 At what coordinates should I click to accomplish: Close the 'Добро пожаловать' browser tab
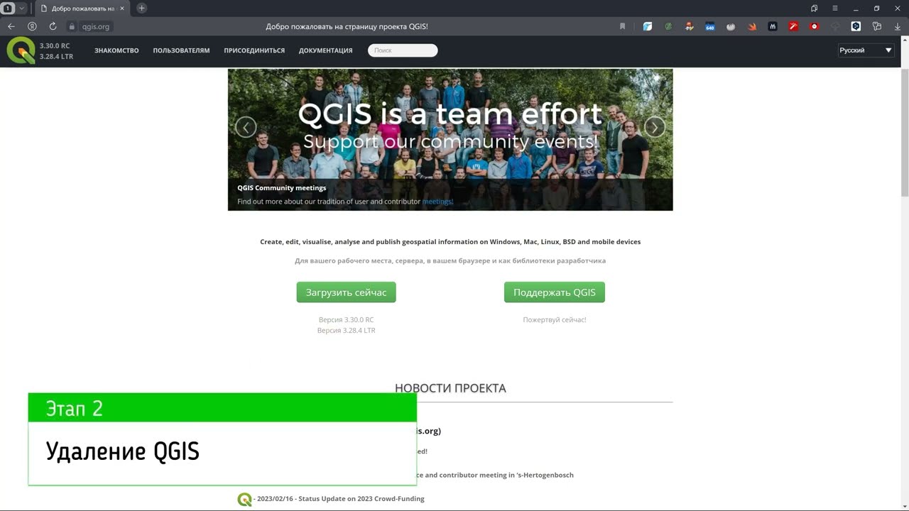click(x=122, y=9)
